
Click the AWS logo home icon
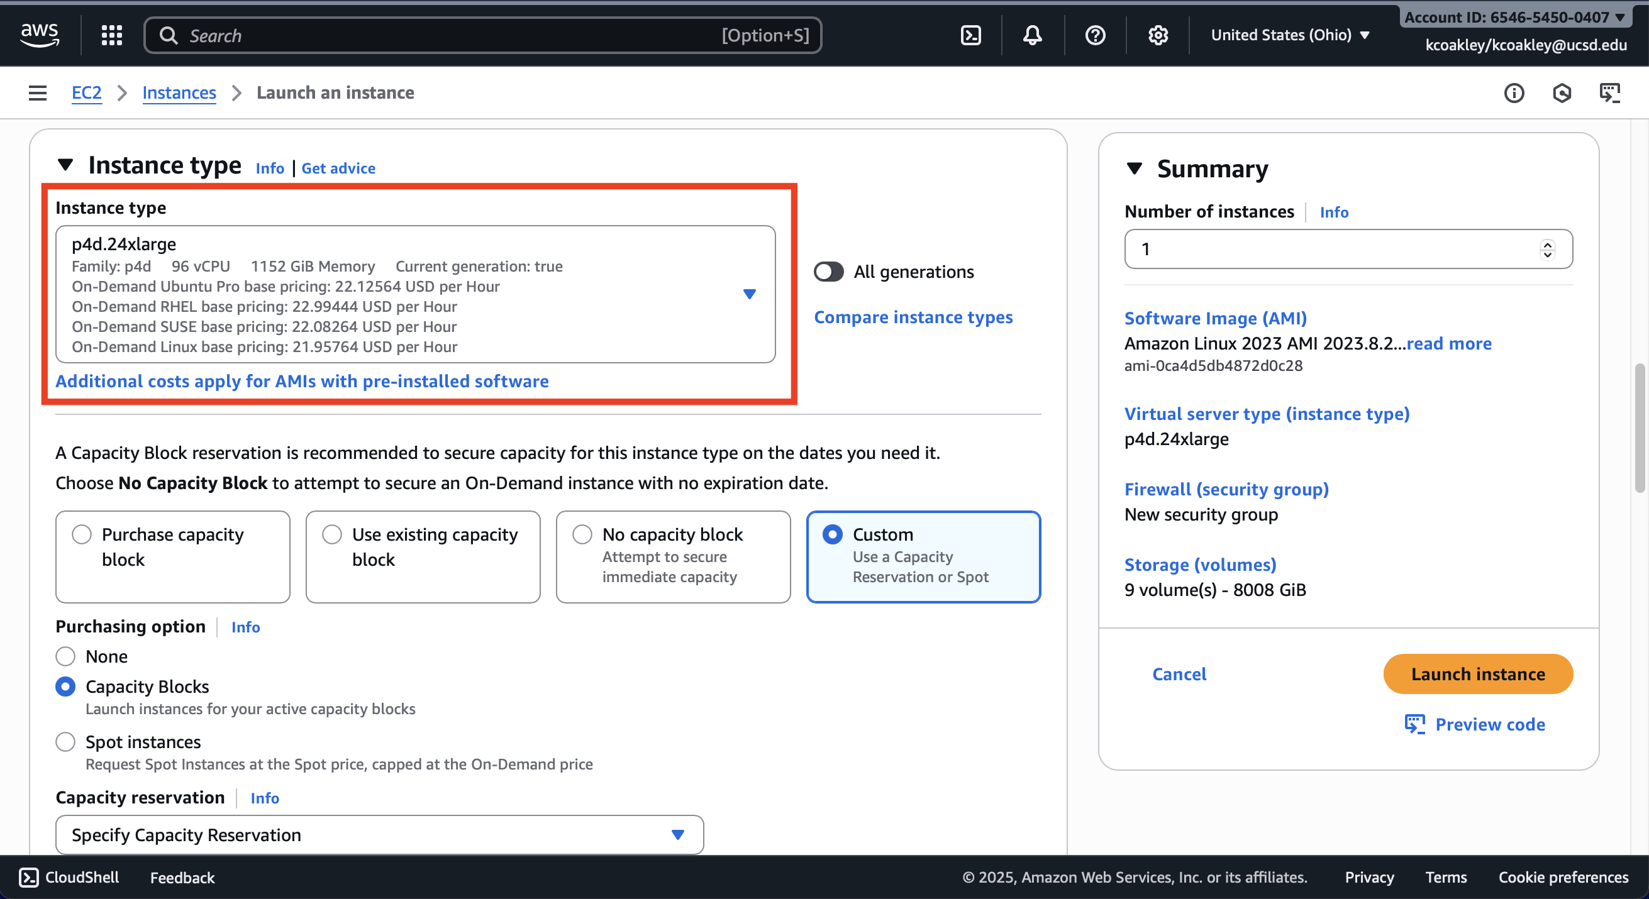[40, 35]
